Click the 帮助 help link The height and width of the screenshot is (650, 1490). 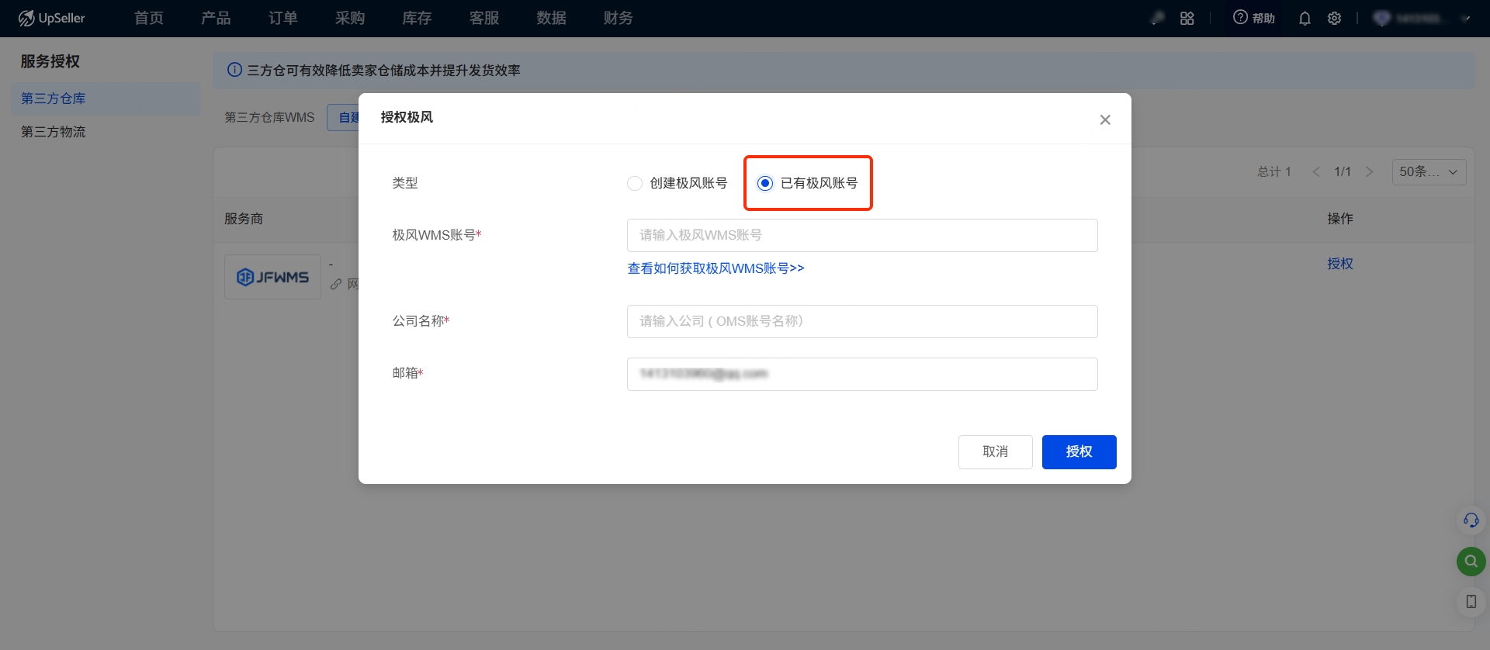1263,19
